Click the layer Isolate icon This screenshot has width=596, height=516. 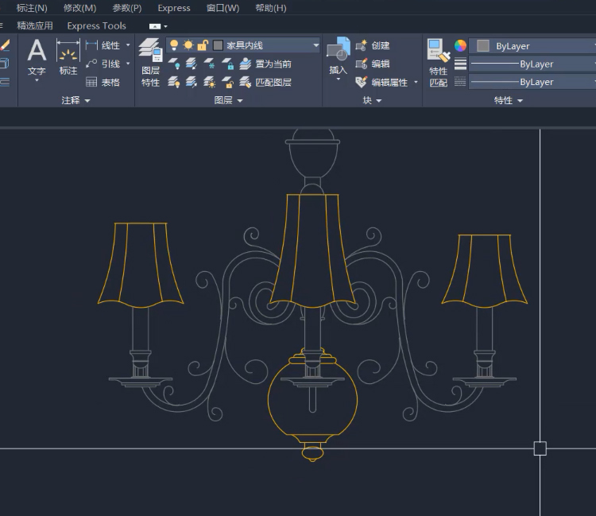[192, 64]
